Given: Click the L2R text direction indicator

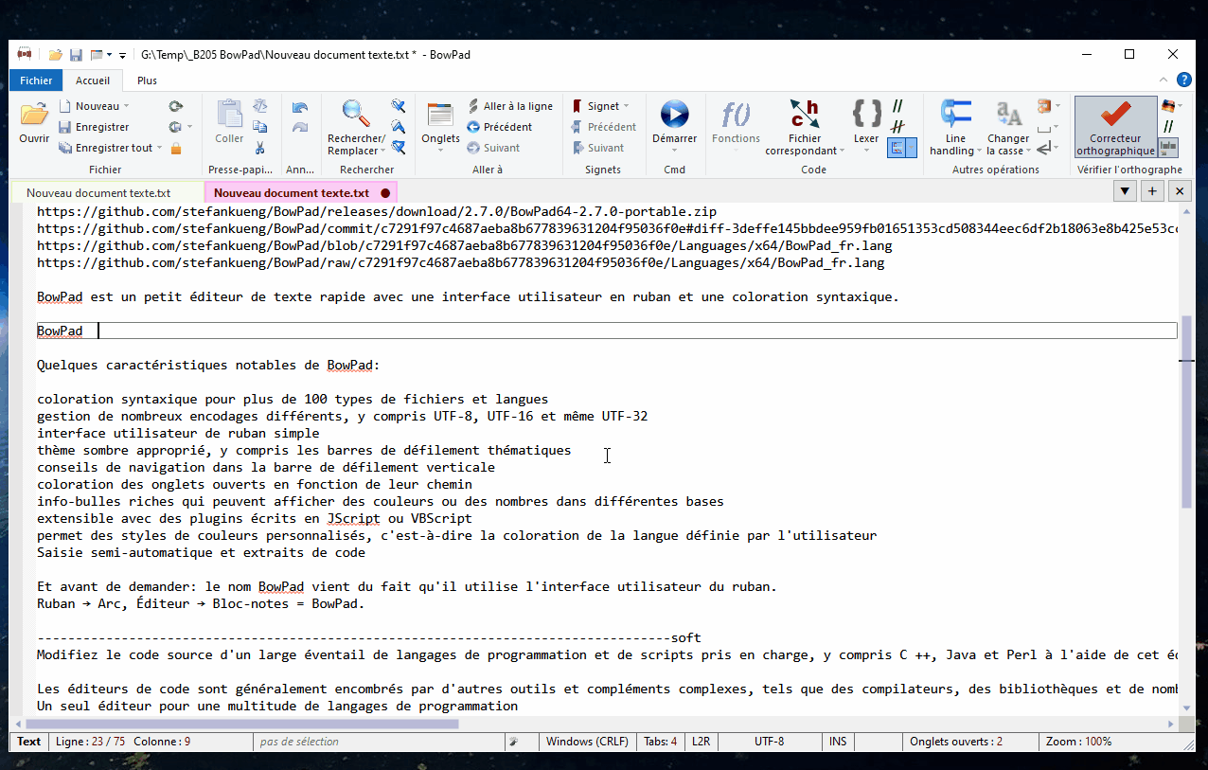Looking at the screenshot, I should pyautogui.click(x=701, y=742).
